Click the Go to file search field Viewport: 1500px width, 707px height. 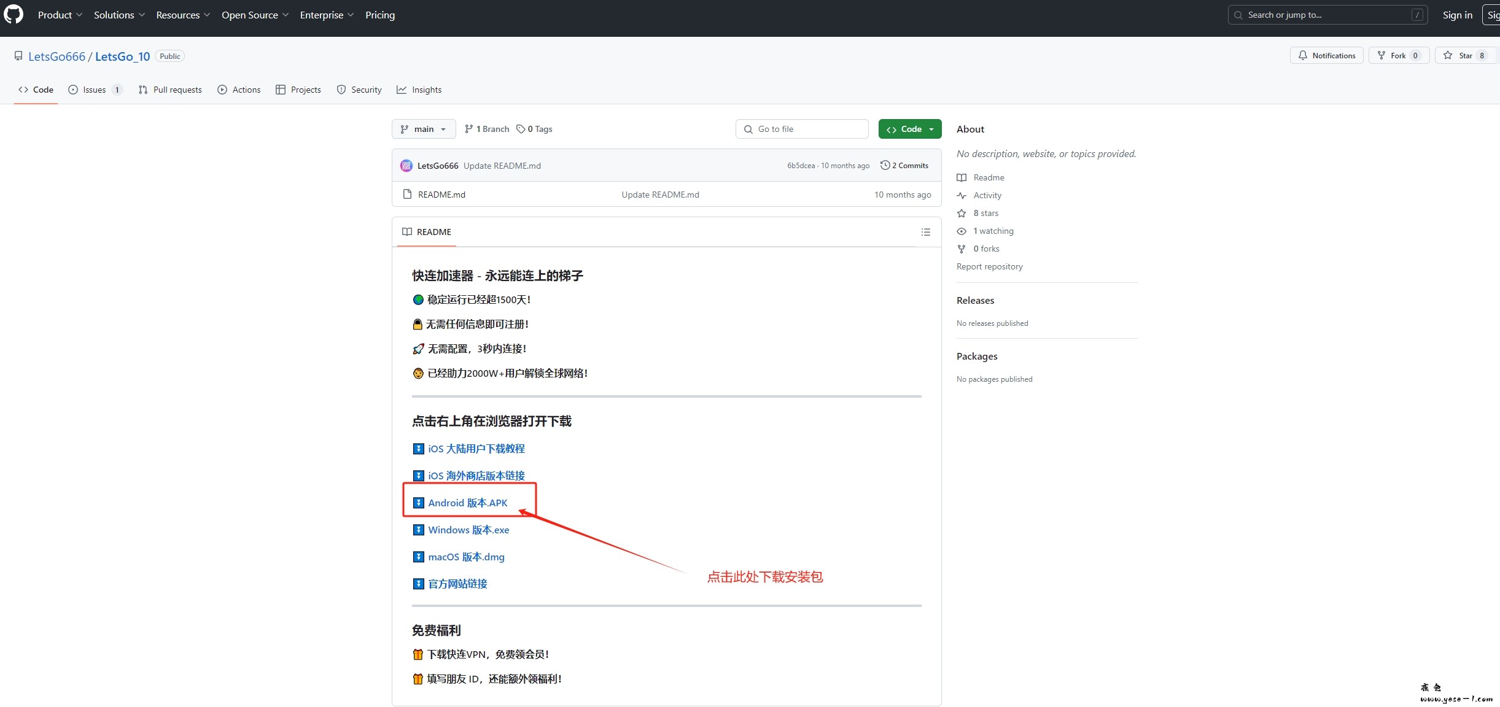point(801,129)
